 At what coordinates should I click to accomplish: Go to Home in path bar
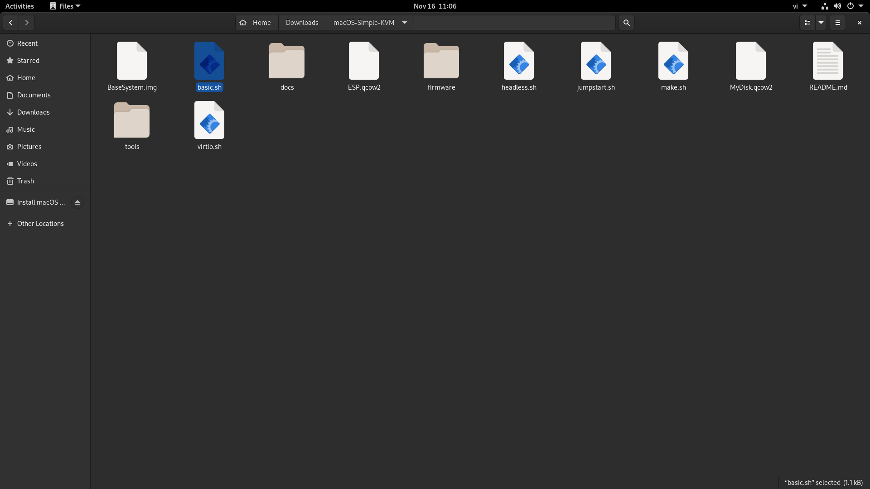click(256, 23)
